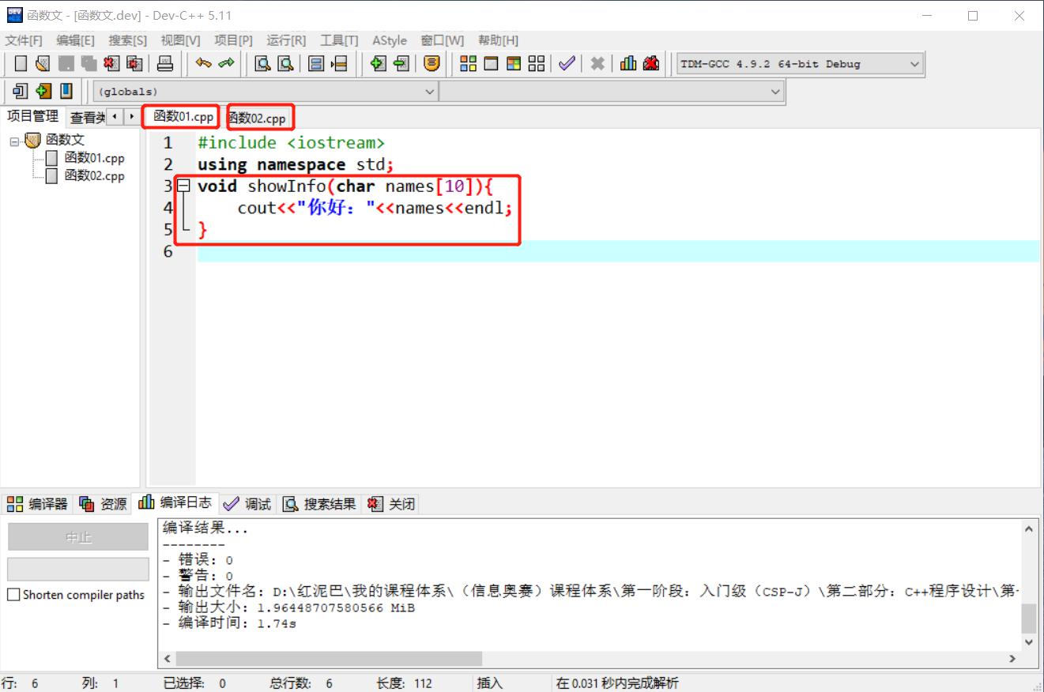Image resolution: width=1044 pixels, height=692 pixels.
Task: Click the green plus Add to project icon
Action: click(379, 64)
